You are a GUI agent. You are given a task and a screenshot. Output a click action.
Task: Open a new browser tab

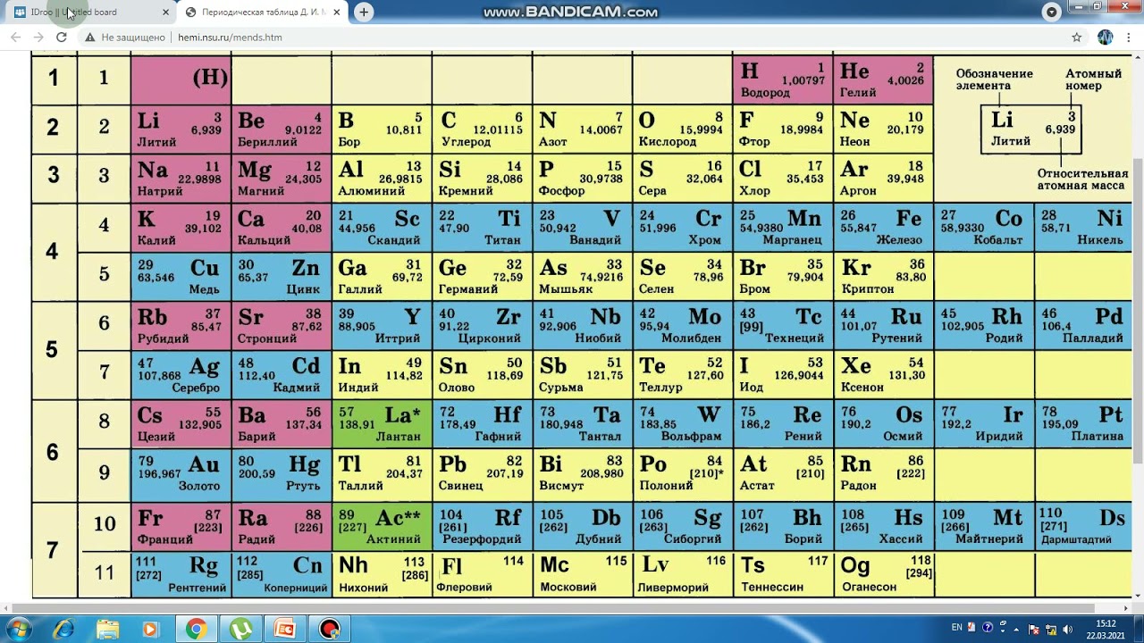pos(364,13)
